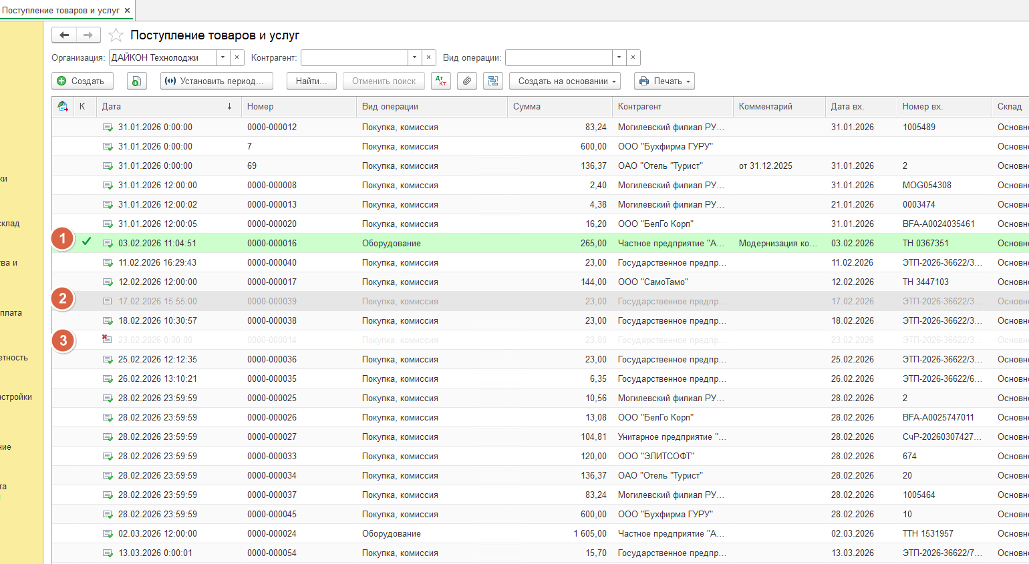Click the copy document icon next to Создать

coord(136,81)
